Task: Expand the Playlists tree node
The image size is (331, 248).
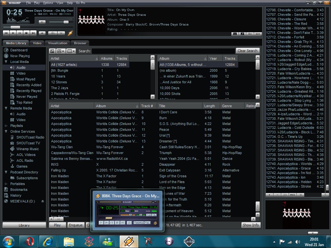Action: point(6,126)
